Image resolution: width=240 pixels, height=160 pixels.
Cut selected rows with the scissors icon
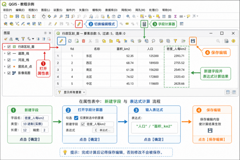pyautogui.click(x=90, y=41)
